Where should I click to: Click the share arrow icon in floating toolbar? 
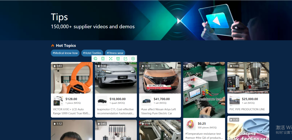[125, 59]
